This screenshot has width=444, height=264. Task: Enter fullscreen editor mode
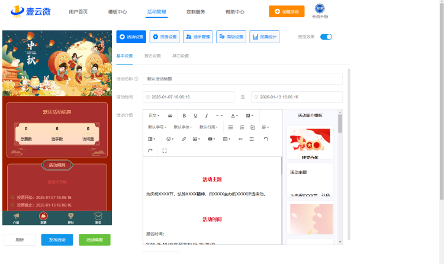click(164, 151)
